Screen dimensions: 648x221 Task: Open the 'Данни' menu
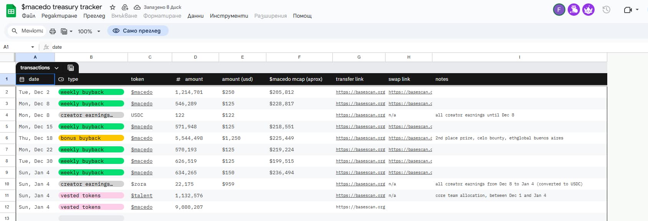pos(195,16)
